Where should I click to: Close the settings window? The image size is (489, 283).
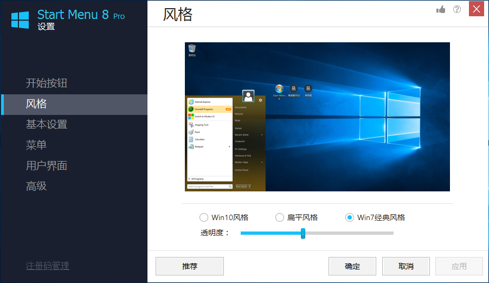[x=477, y=9]
